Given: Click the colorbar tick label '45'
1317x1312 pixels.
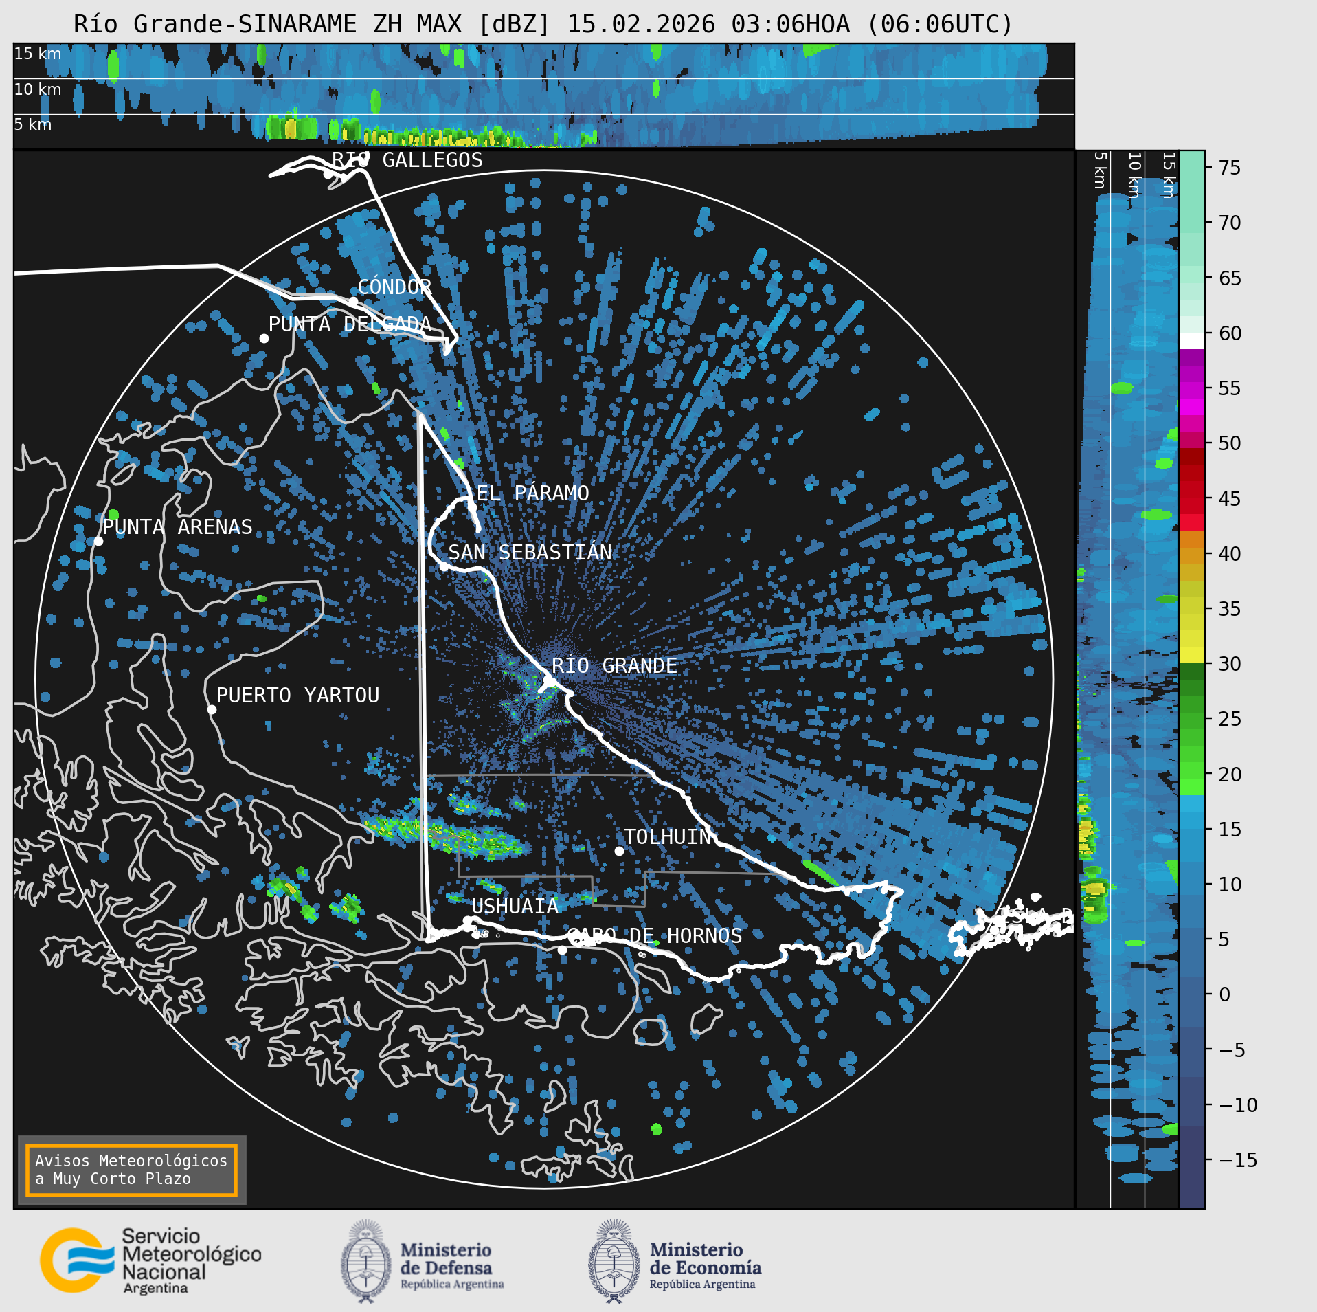Looking at the screenshot, I should coord(1230,498).
